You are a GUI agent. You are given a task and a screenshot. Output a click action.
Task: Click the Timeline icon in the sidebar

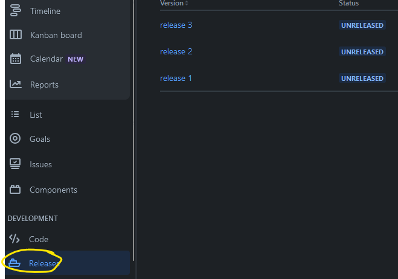click(x=16, y=11)
